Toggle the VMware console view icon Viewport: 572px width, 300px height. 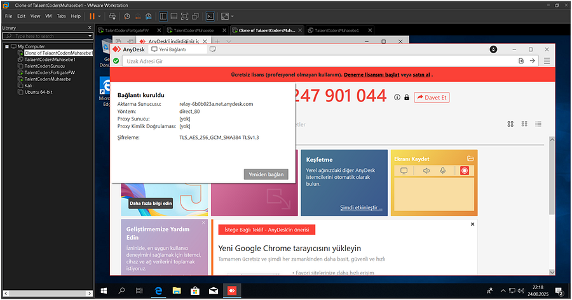pos(210,16)
